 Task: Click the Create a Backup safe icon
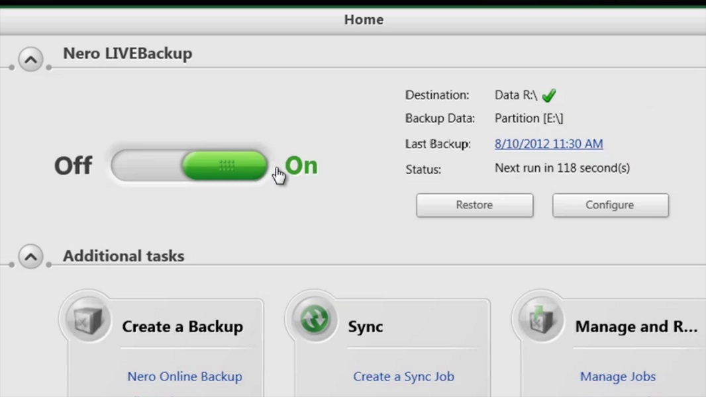click(x=88, y=321)
